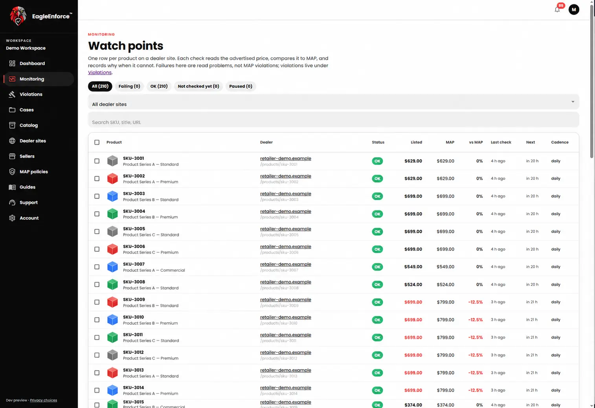Click the MAP policies shield icon
The image size is (595, 408).
[12, 172]
